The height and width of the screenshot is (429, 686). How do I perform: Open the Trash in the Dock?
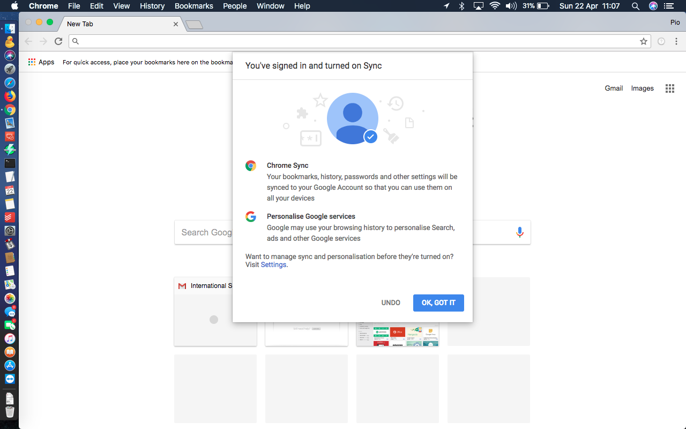[10, 412]
